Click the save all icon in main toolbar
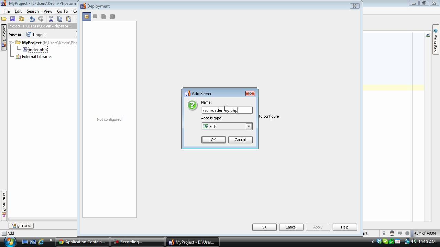The image size is (440, 247). point(13,19)
